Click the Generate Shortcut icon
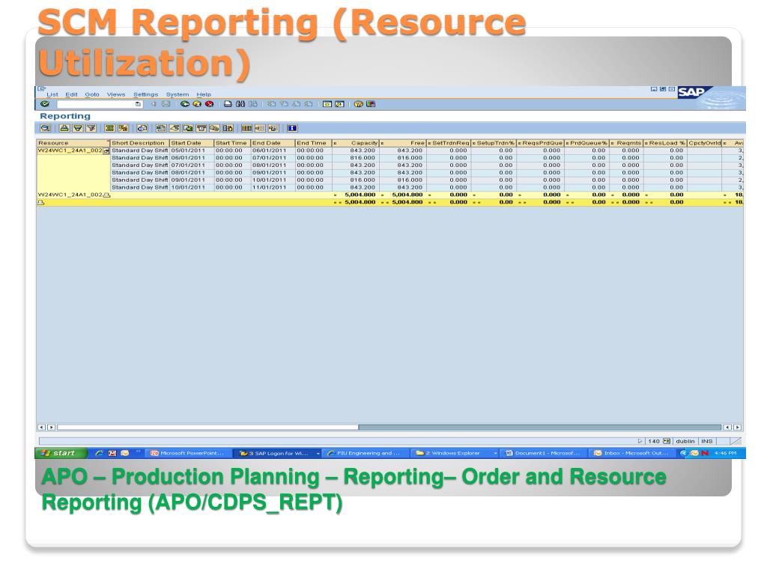767x575 pixels. [x=339, y=104]
